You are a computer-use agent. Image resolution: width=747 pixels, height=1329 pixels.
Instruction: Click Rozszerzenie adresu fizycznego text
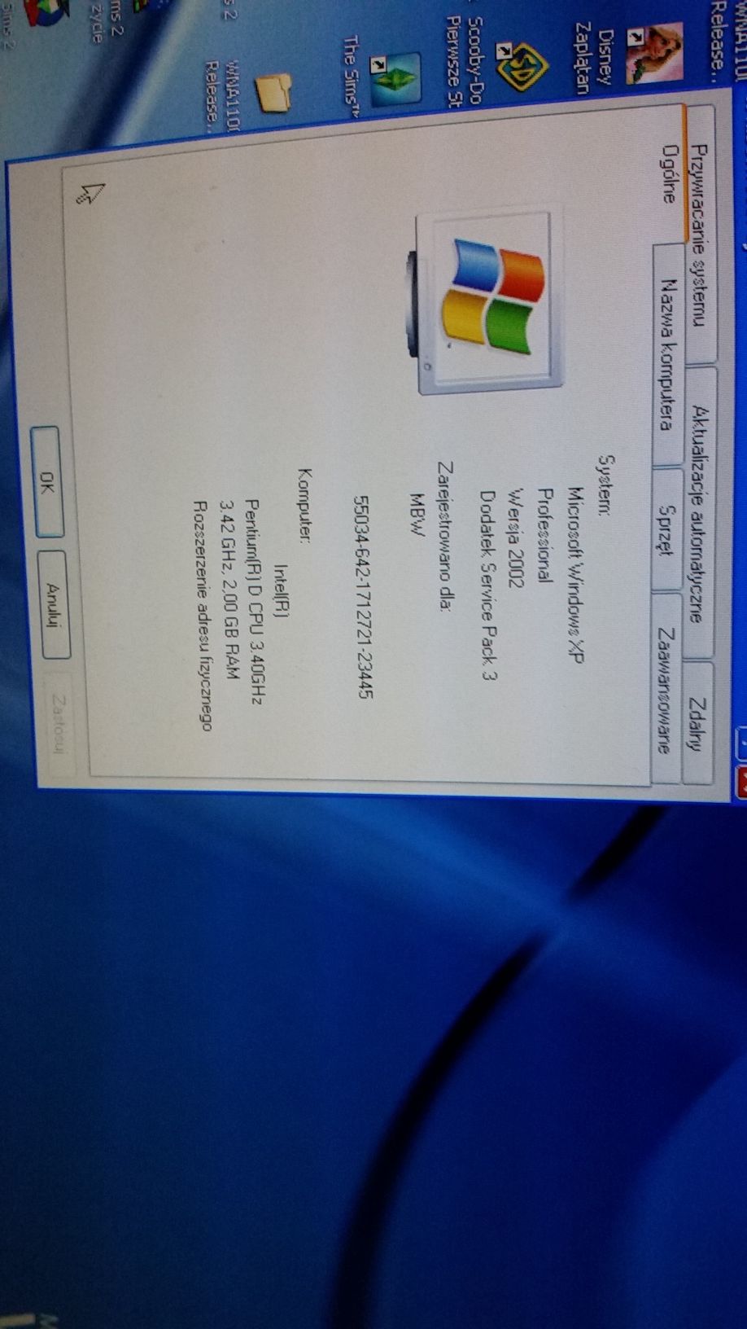(x=202, y=616)
